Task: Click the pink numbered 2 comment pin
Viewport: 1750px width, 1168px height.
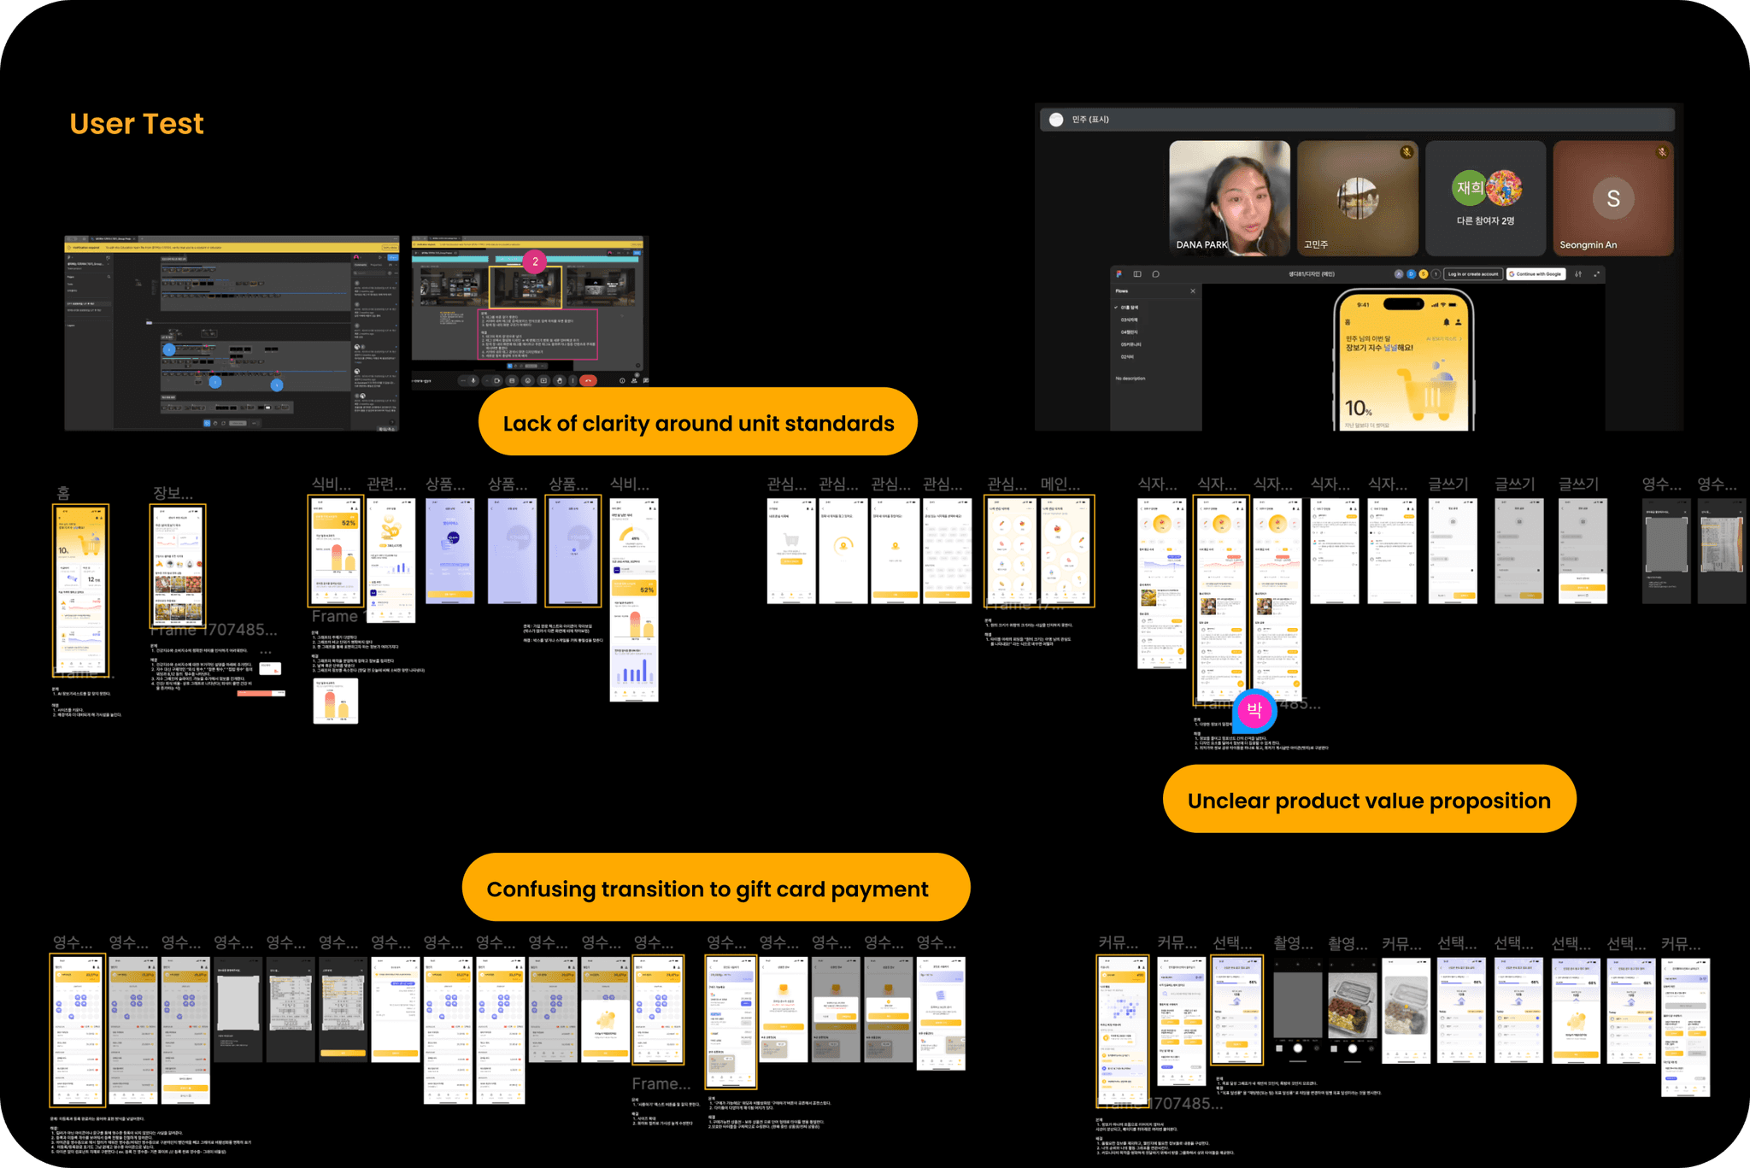Action: 535,261
